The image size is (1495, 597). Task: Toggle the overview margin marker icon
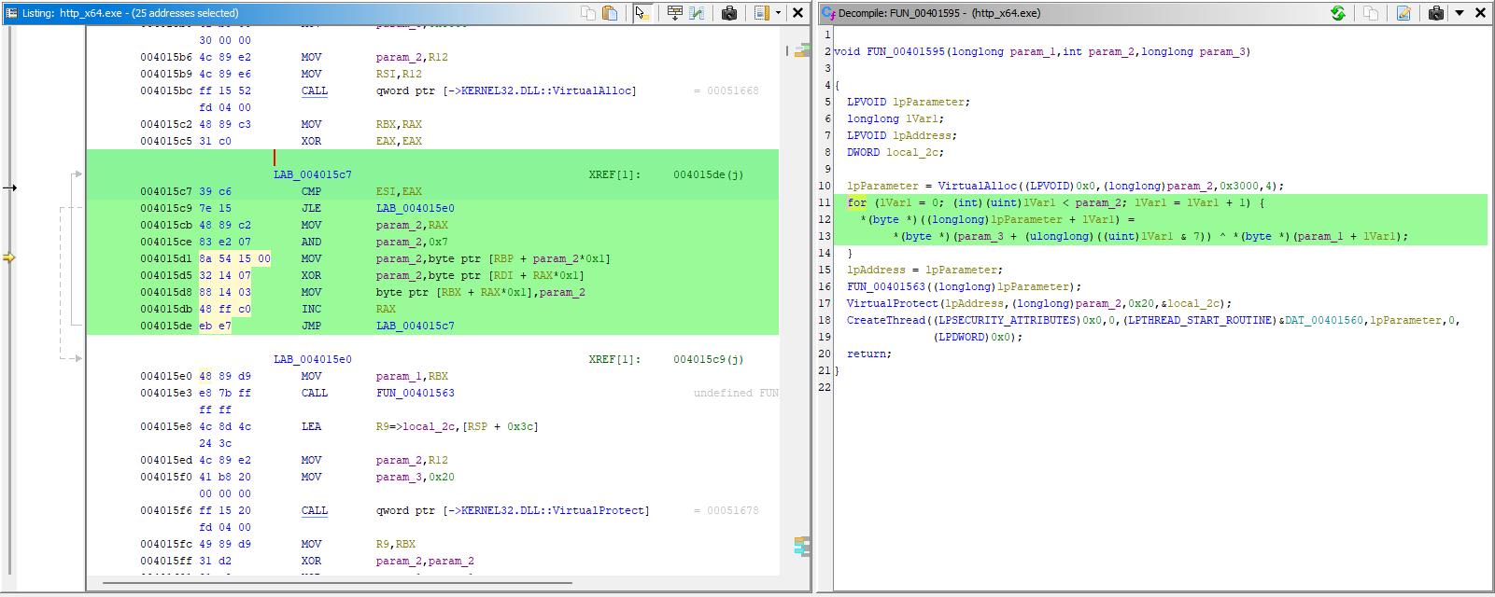pos(762,13)
